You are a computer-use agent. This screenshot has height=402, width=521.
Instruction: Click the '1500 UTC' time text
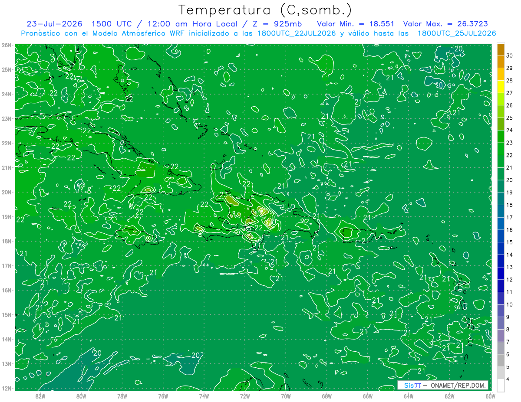click(x=112, y=24)
